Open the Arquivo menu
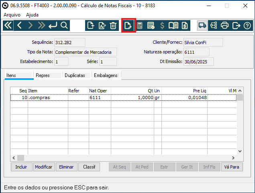 coord(12,15)
